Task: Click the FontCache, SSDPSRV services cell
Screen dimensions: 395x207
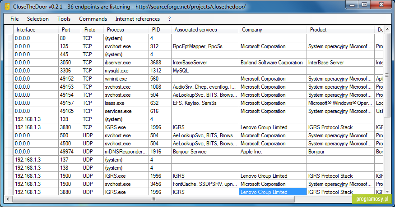Action: [205, 184]
